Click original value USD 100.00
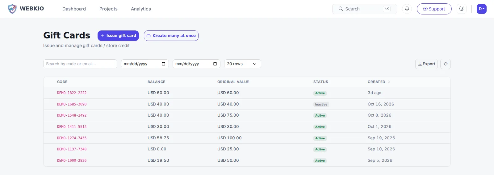This screenshot has height=175, width=494. pos(229,138)
